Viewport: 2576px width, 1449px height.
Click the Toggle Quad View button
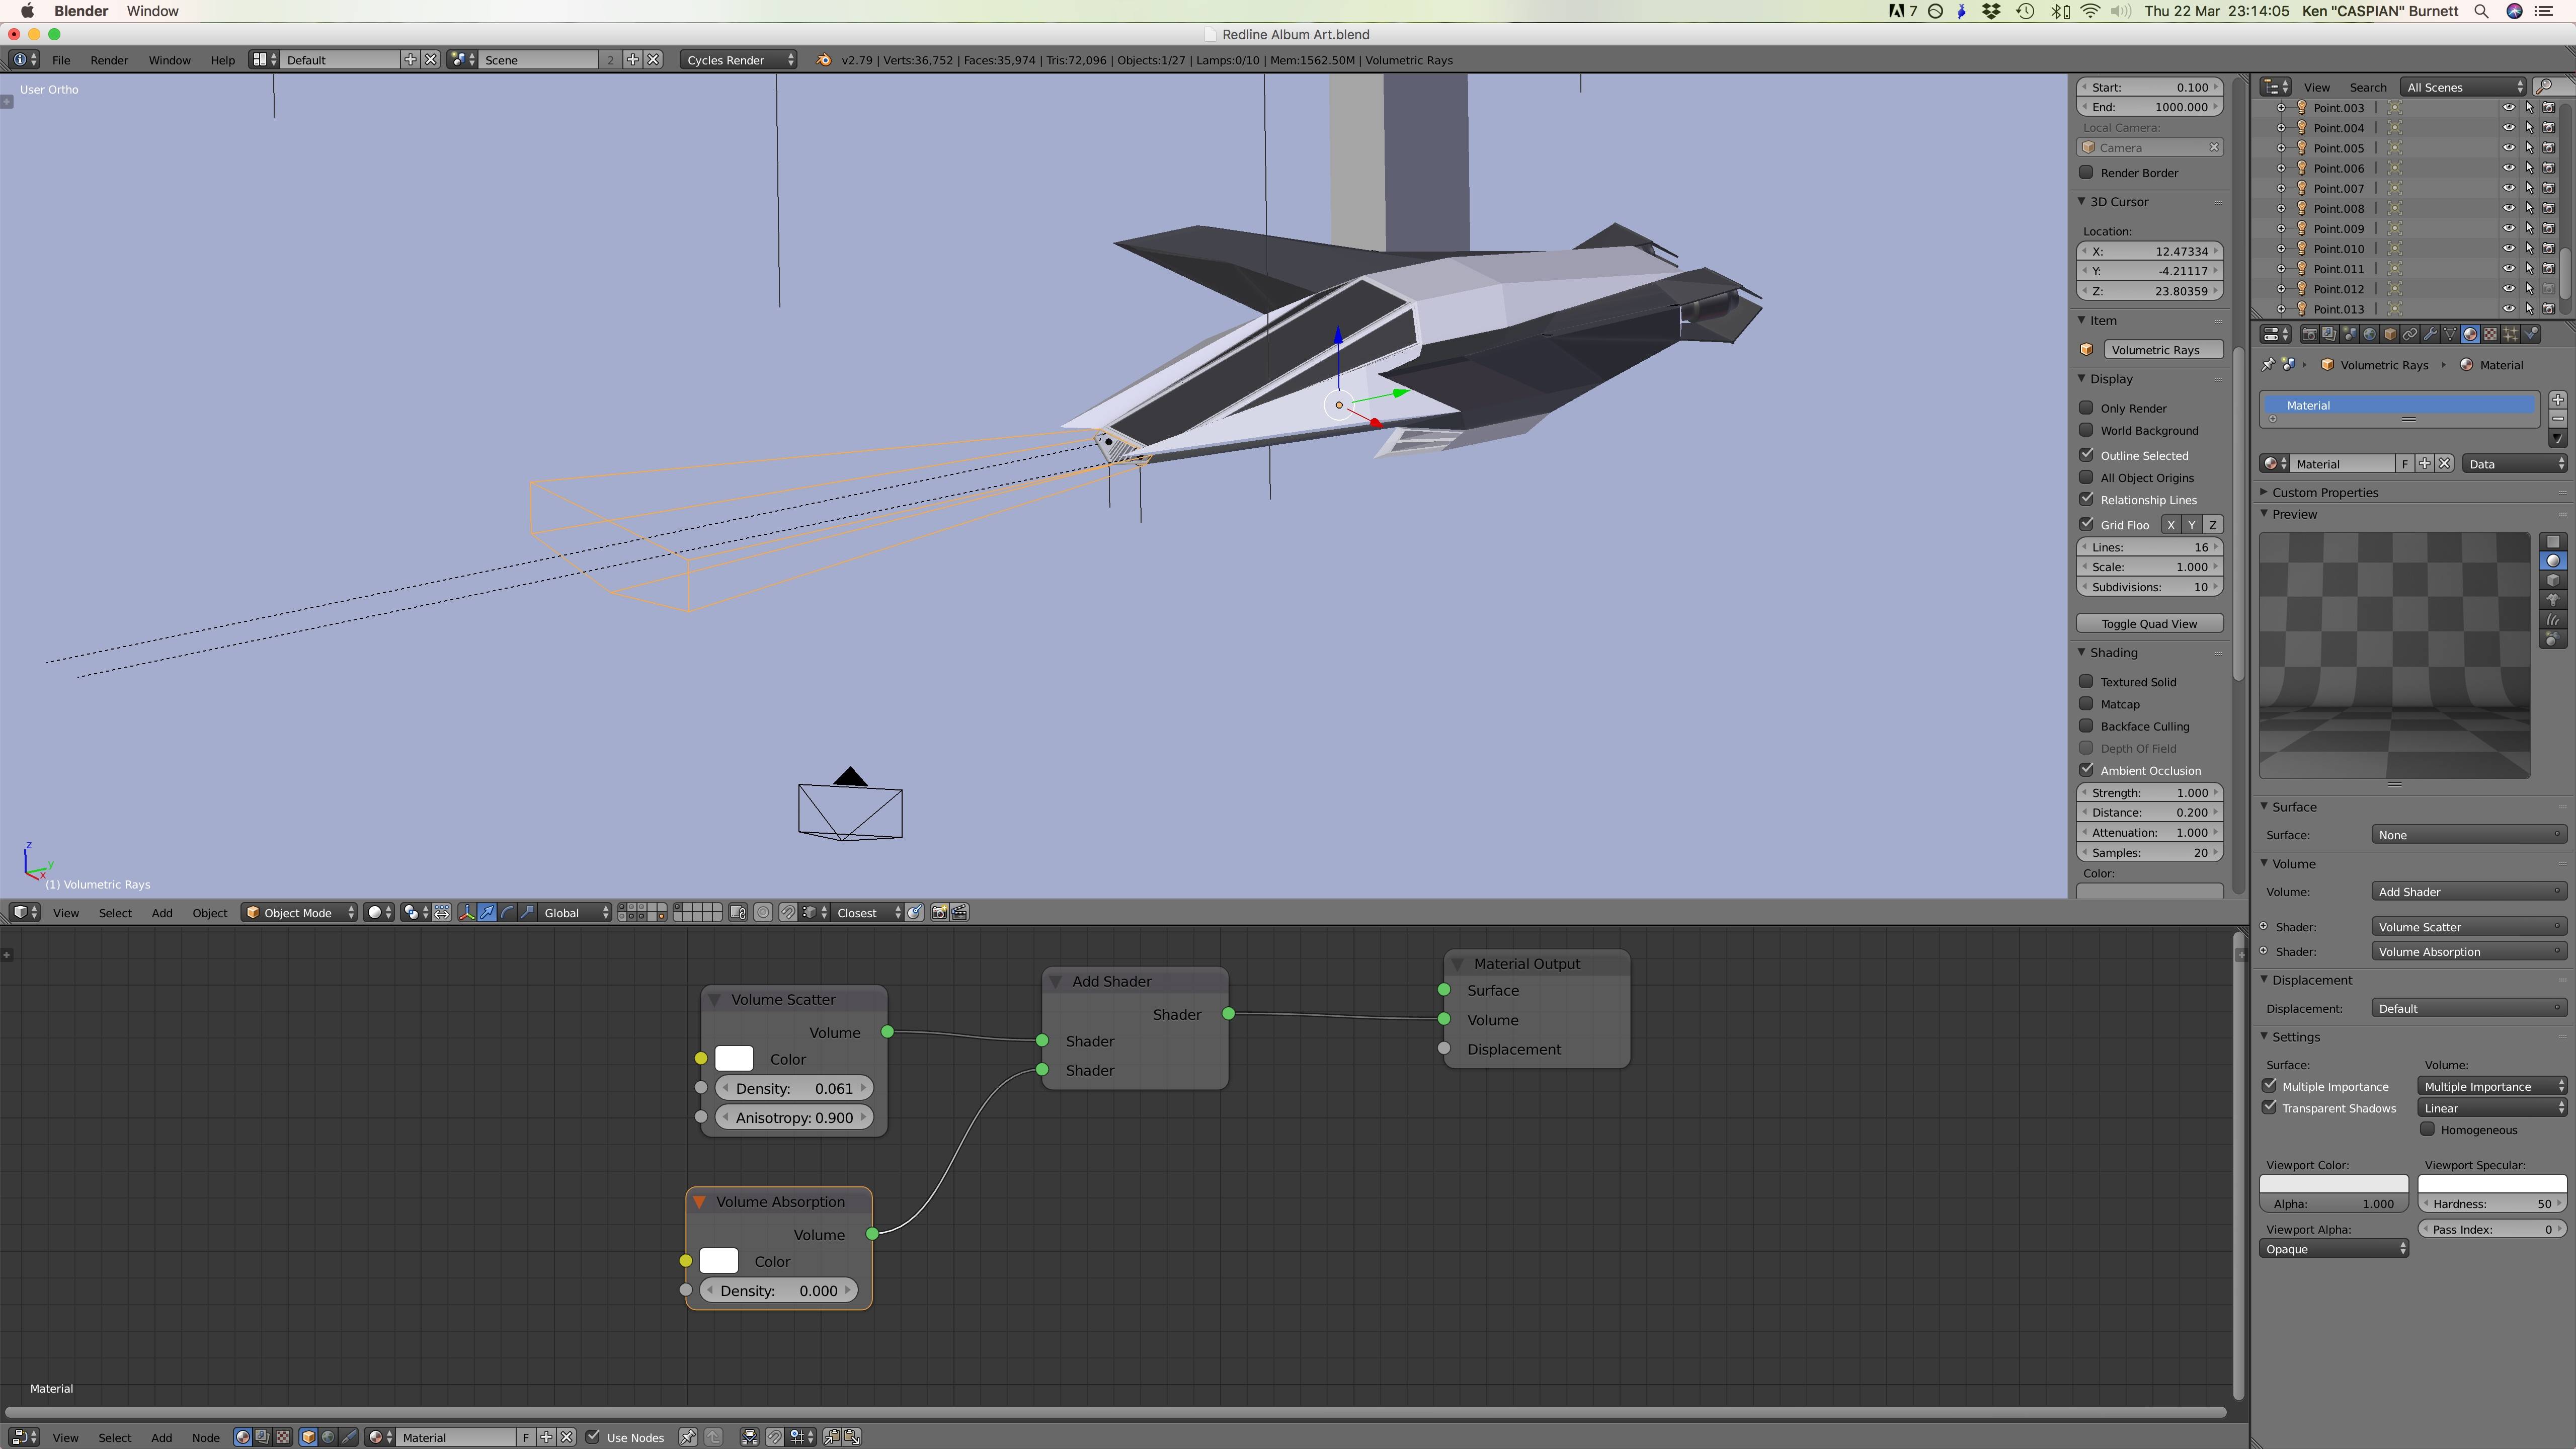coord(2149,623)
